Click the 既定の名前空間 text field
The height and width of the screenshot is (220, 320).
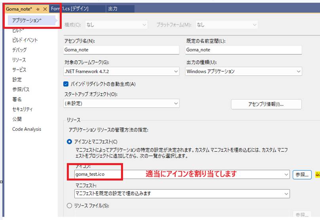243,50
